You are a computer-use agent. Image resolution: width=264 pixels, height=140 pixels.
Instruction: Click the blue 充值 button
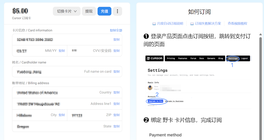click(104, 11)
